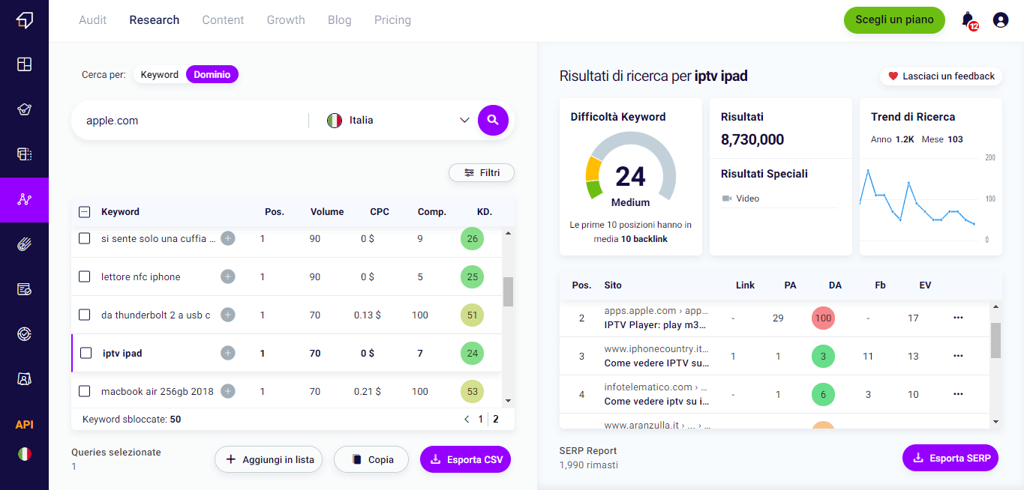Open notifications bell with badge 12
Image resolution: width=1024 pixels, height=490 pixels.
968,20
